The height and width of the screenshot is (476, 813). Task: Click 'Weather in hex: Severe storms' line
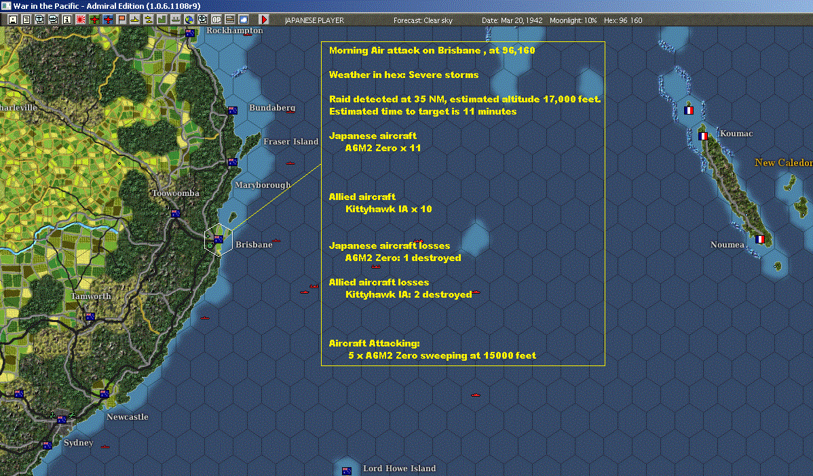[x=404, y=75]
